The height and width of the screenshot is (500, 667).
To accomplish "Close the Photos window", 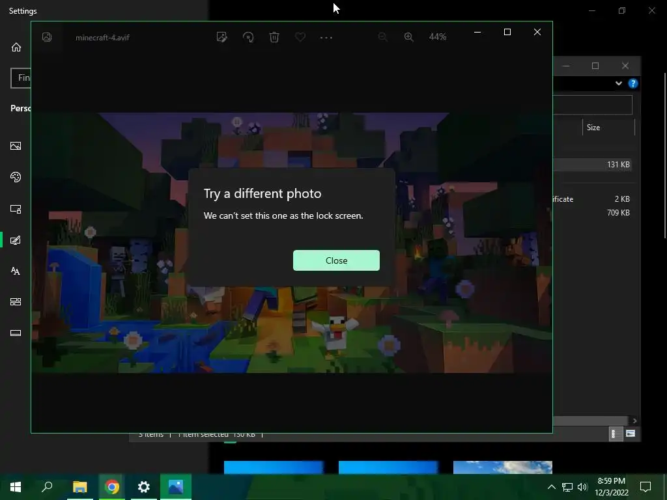I will (x=537, y=32).
